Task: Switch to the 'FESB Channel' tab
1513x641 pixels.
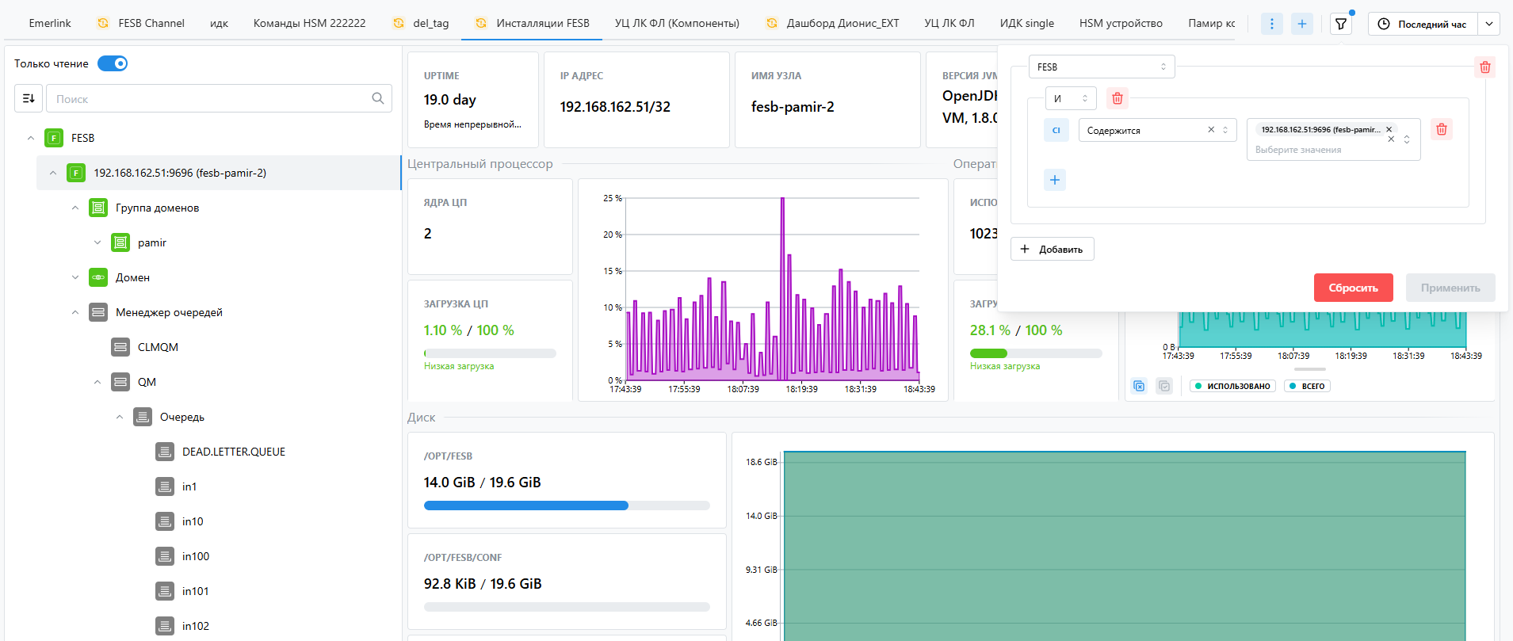Action: pos(151,23)
